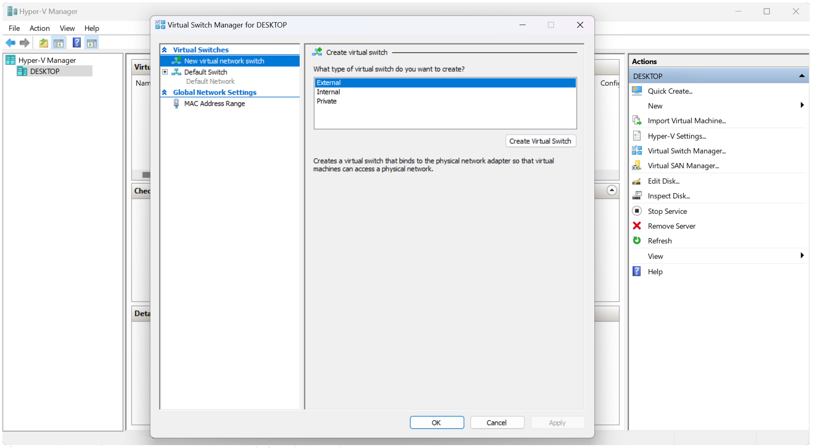Expand the Default Switch tree node
The image size is (813, 448).
(x=165, y=72)
